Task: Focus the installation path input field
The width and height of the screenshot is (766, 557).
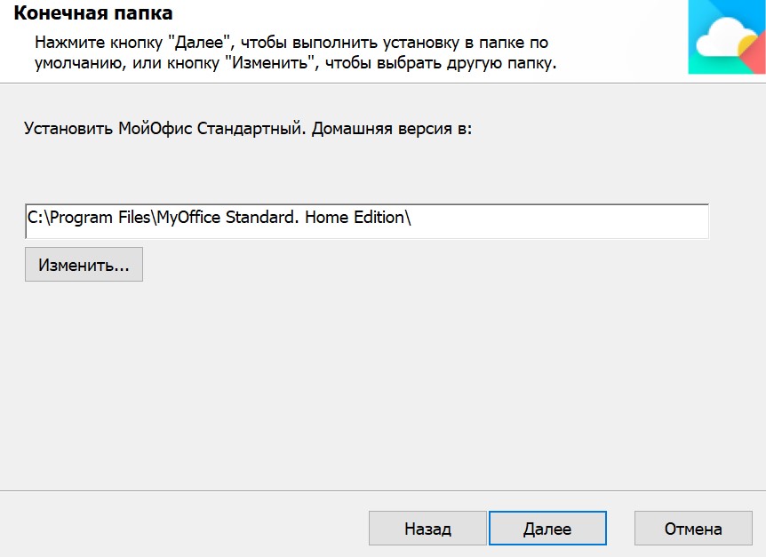Action: coord(367,221)
